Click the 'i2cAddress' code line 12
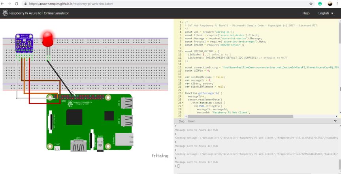 click(237, 57)
